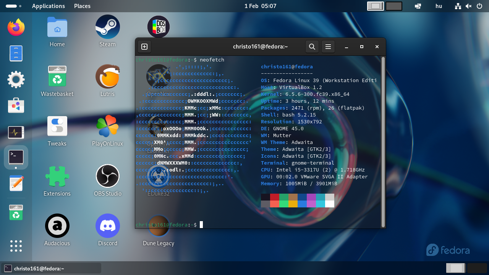
Task: Click the terminal title christo161@fedora:~
Action: (260, 47)
